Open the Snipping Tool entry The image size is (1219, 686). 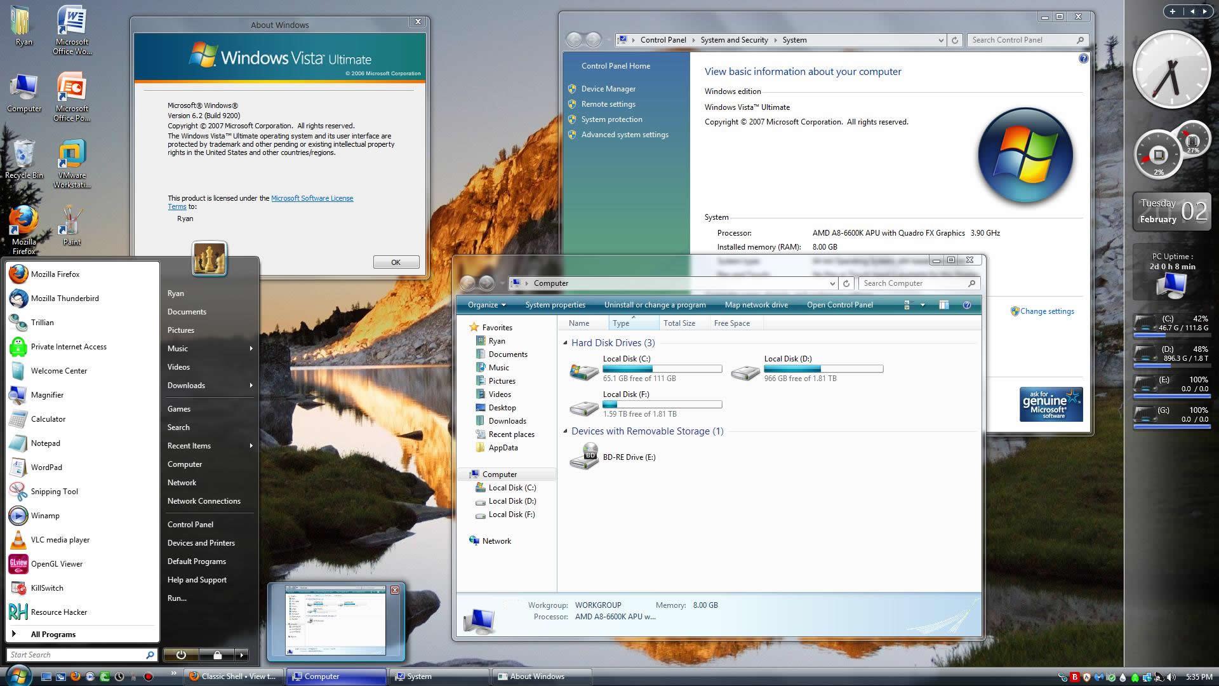click(x=54, y=492)
